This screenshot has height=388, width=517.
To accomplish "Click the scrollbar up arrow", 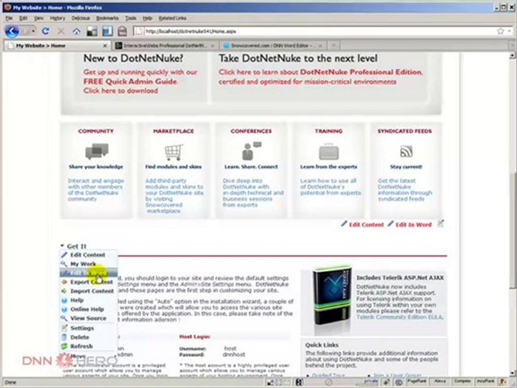I will pos(513,56).
